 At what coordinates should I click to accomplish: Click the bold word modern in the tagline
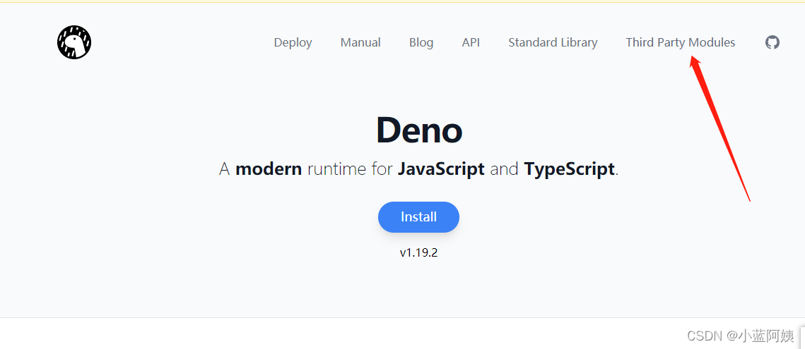[269, 169]
